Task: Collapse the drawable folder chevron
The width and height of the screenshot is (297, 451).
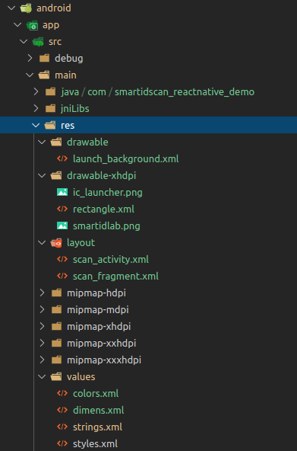Action: 42,142
